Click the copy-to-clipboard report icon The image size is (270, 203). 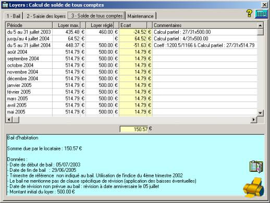click(x=256, y=167)
